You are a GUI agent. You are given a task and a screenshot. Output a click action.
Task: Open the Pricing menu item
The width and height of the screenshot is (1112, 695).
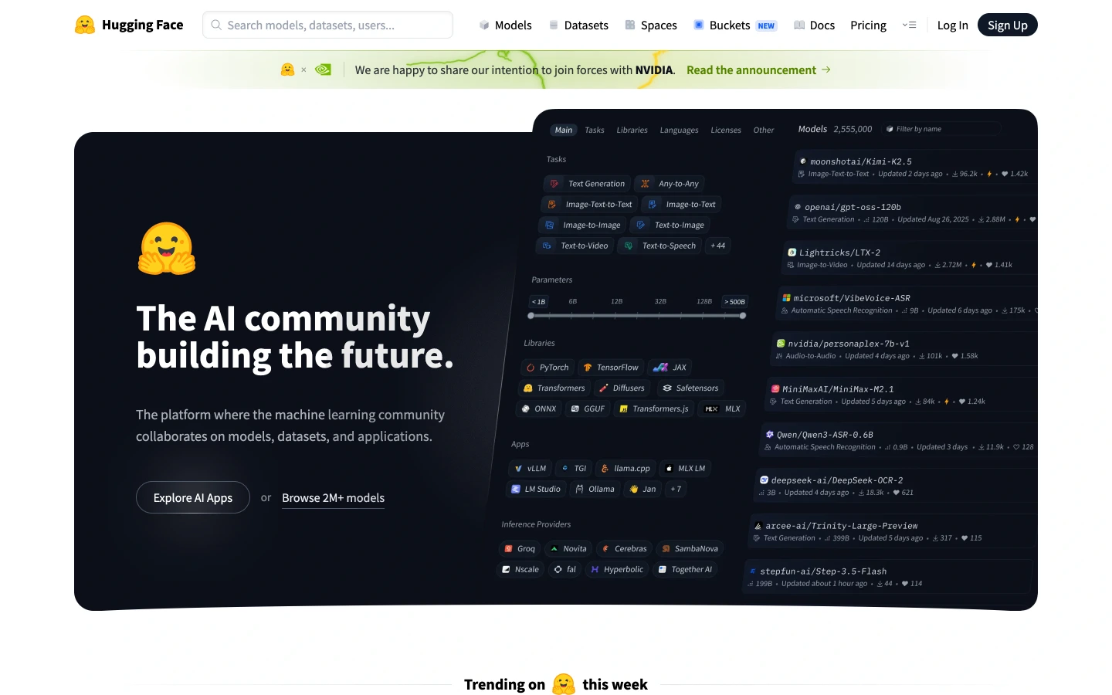coord(868,25)
